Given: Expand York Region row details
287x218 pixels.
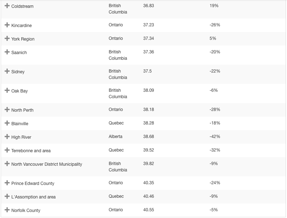Looking at the screenshot, I should tap(7, 39).
